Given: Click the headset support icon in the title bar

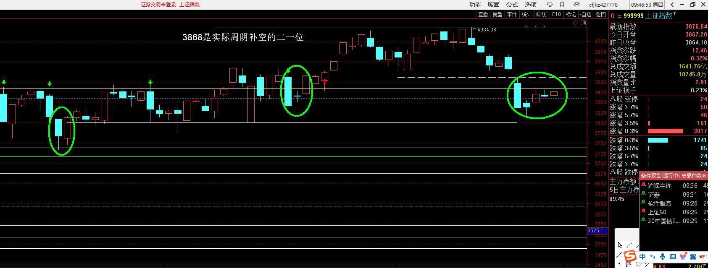Looking at the screenshot, I should tap(550, 5).
